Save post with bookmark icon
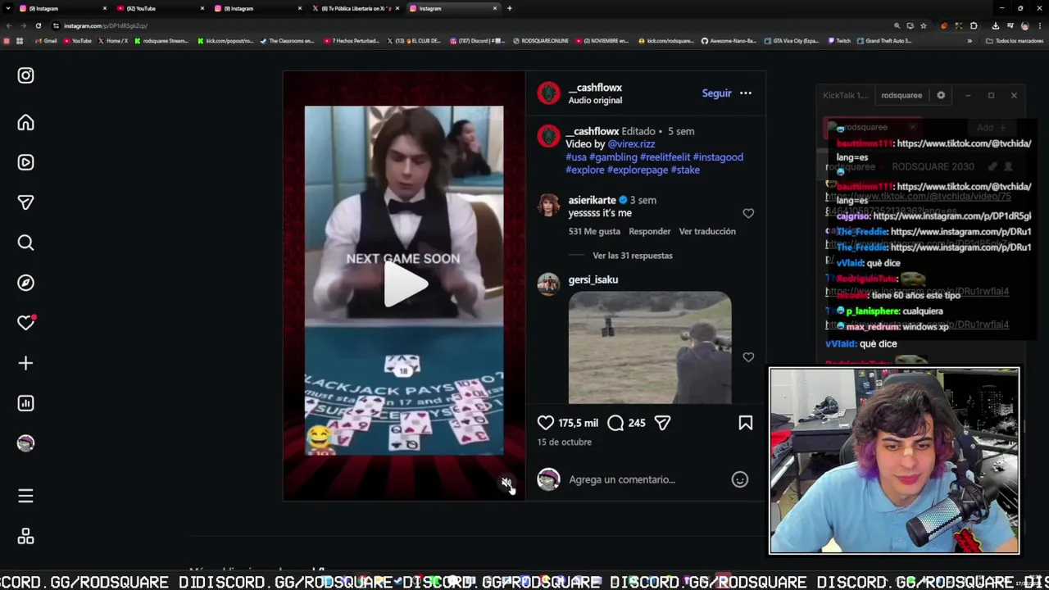Screen dimensions: 1049x590 746,423
